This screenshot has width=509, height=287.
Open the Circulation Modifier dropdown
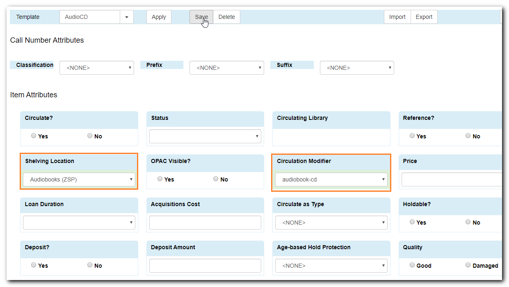pos(331,179)
